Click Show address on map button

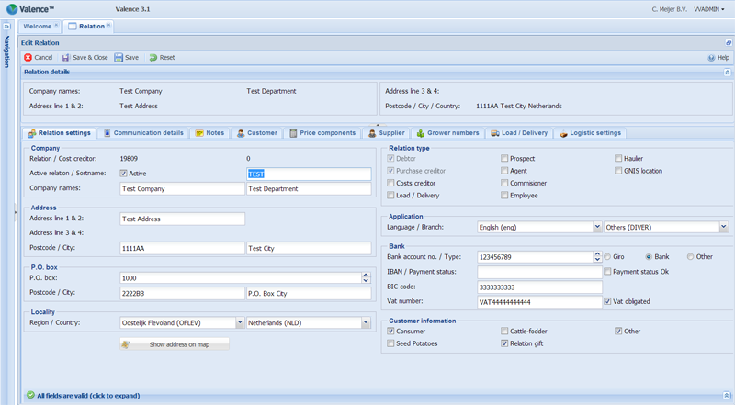pos(175,344)
